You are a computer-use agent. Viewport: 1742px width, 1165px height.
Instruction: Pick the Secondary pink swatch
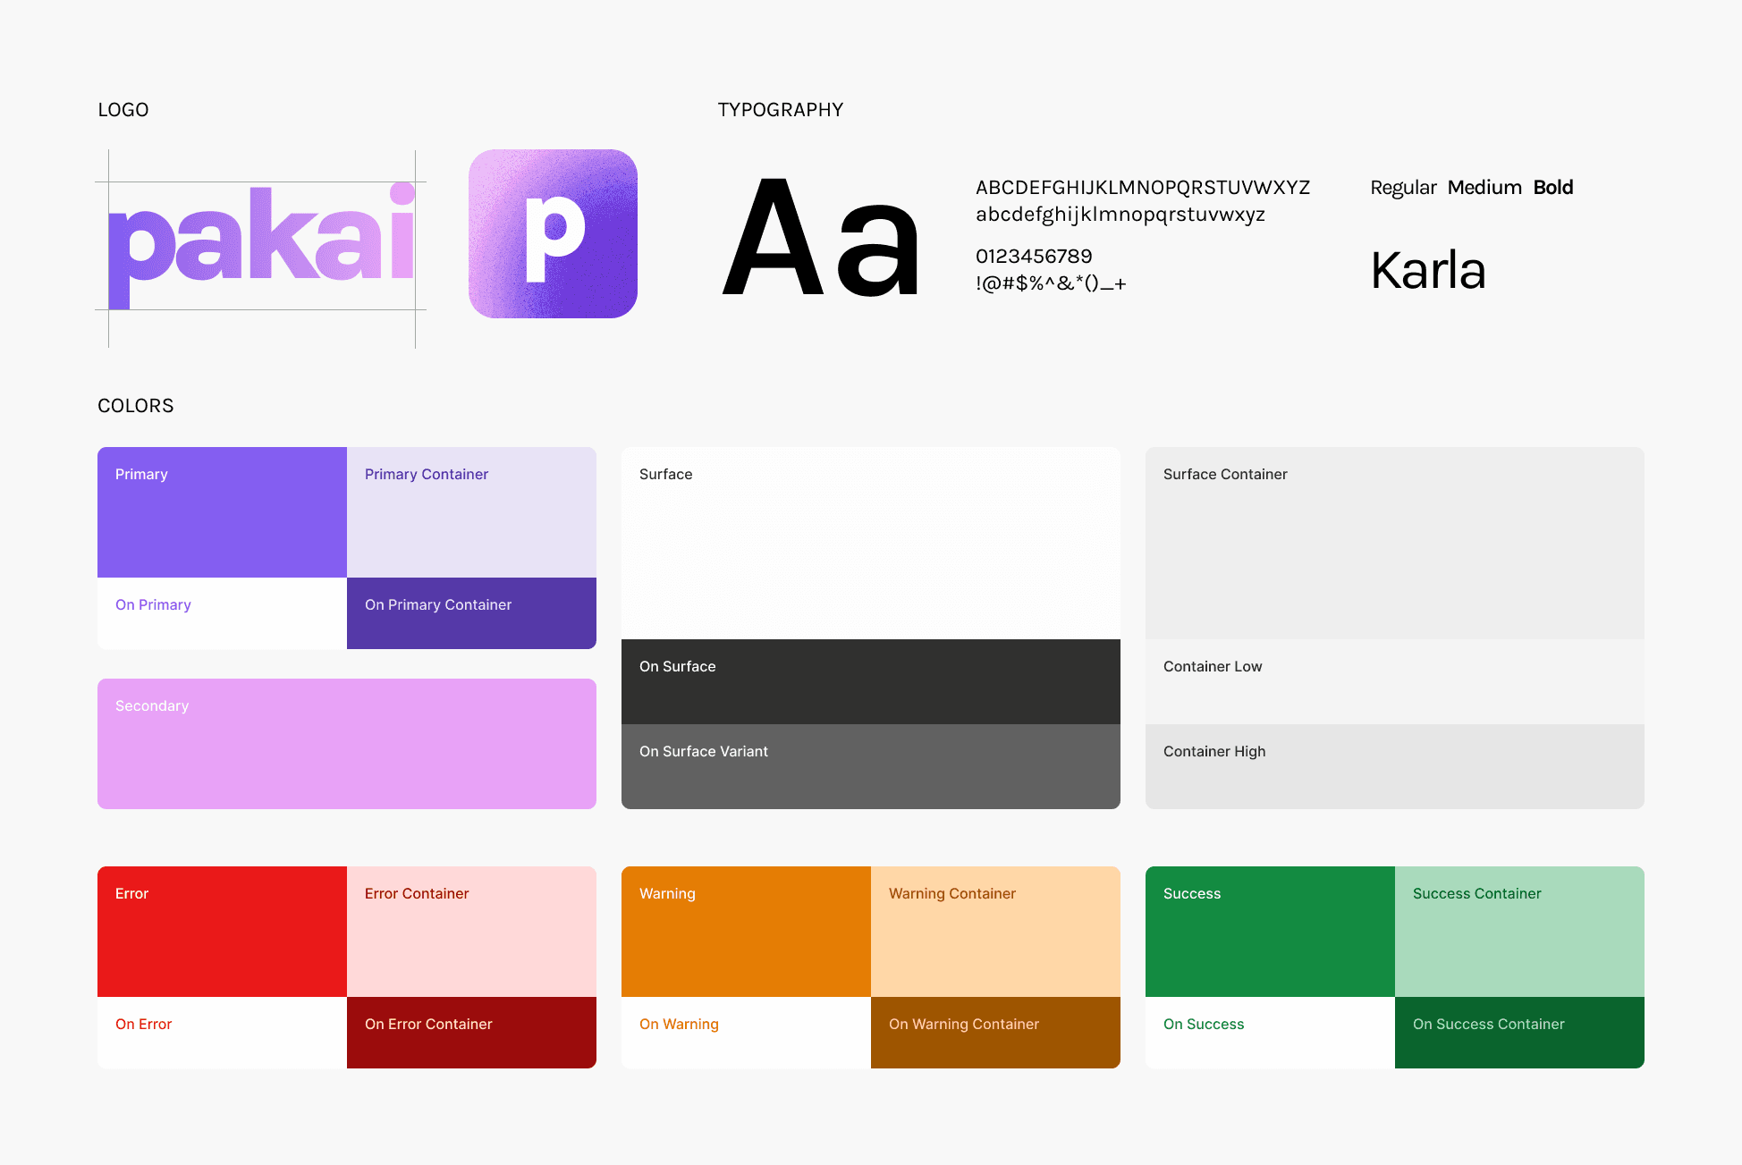pyautogui.click(x=346, y=744)
